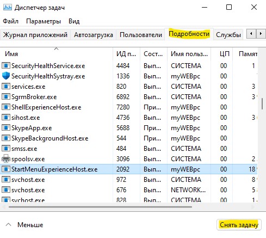This screenshot has width=266, height=238.
Task: Click the horizontal scrollbar thumb
Action: [100, 207]
